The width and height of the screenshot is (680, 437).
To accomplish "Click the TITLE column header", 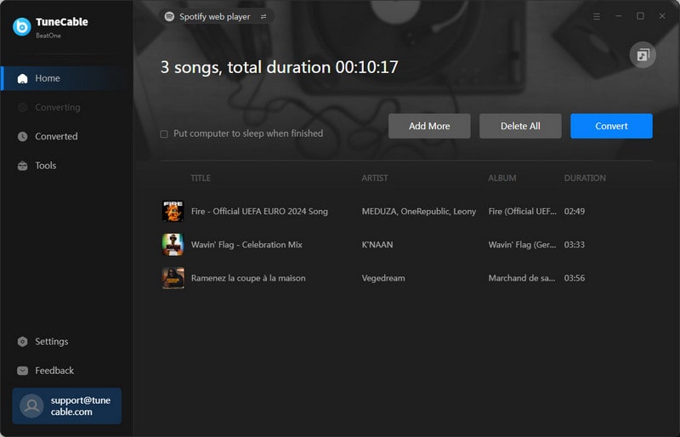I will [201, 179].
